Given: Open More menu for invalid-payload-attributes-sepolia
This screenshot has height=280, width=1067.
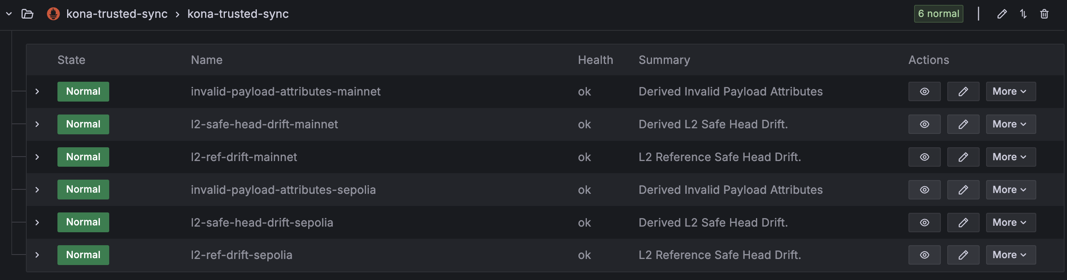Looking at the screenshot, I should [x=1011, y=190].
